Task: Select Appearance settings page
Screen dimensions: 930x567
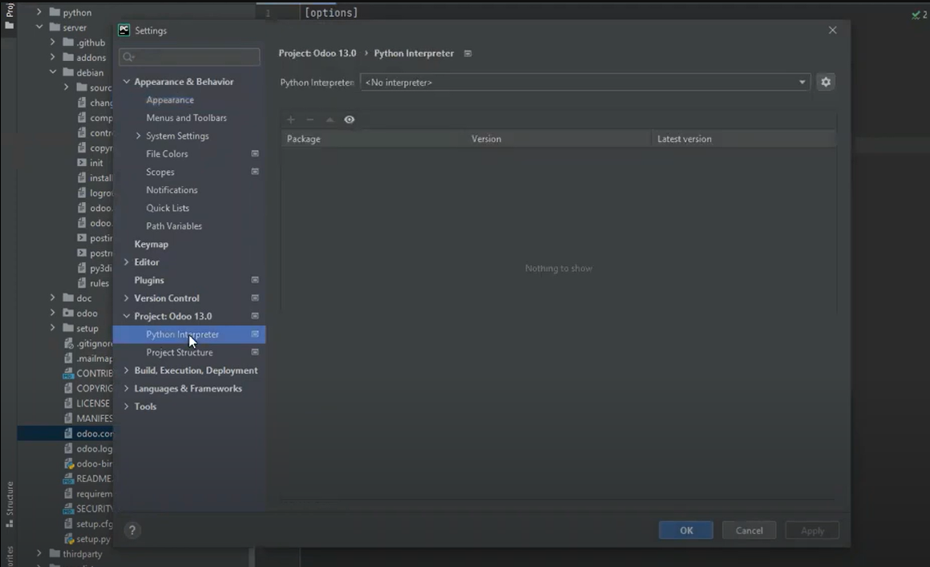Action: click(170, 99)
